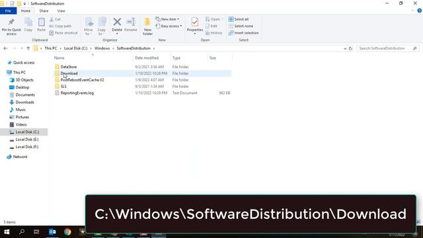
Task: Switch to the Share ribbon tab
Action: [44, 11]
